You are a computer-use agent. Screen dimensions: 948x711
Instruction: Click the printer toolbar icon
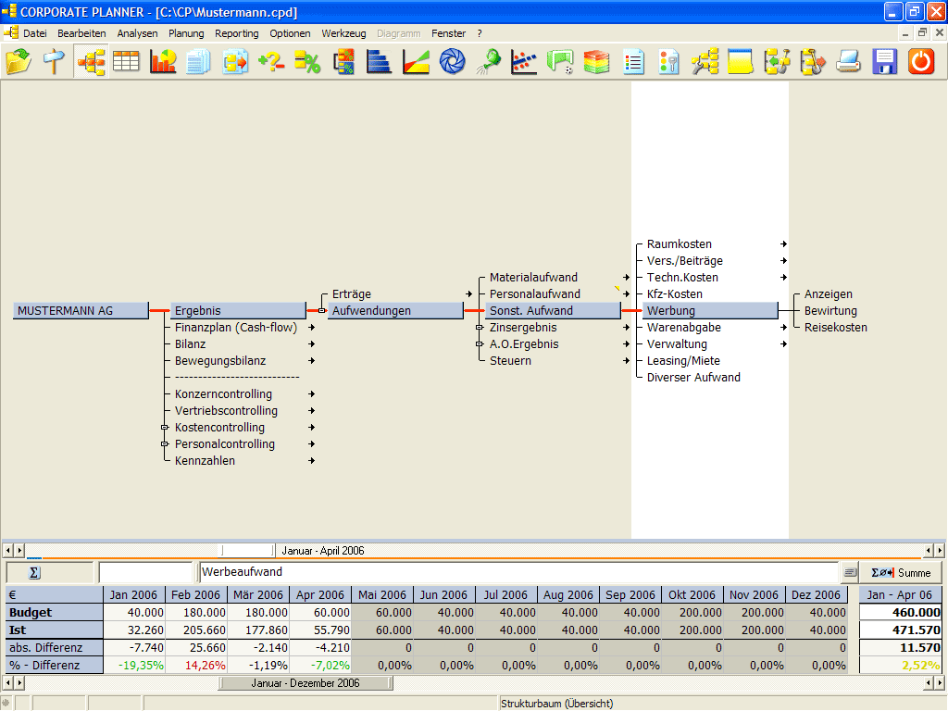pyautogui.click(x=849, y=62)
